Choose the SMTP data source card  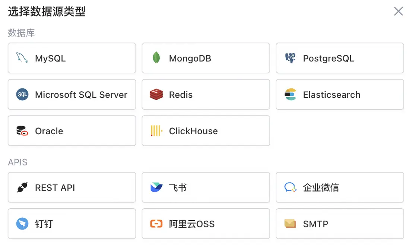pos(340,224)
